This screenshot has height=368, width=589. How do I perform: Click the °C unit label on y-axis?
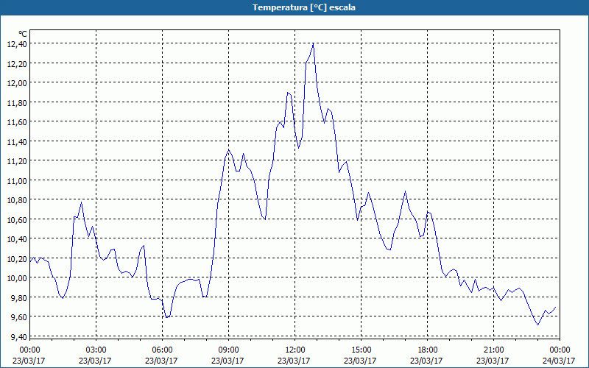[23, 34]
